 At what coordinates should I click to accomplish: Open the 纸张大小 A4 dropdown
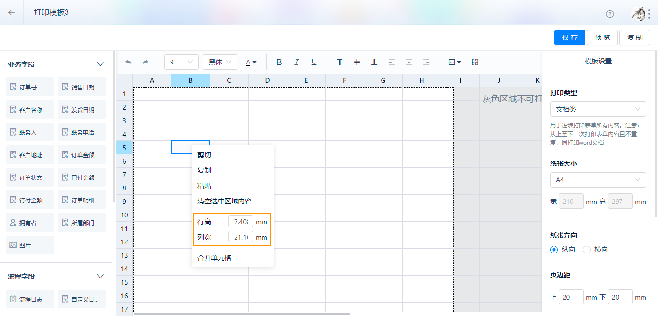598,180
